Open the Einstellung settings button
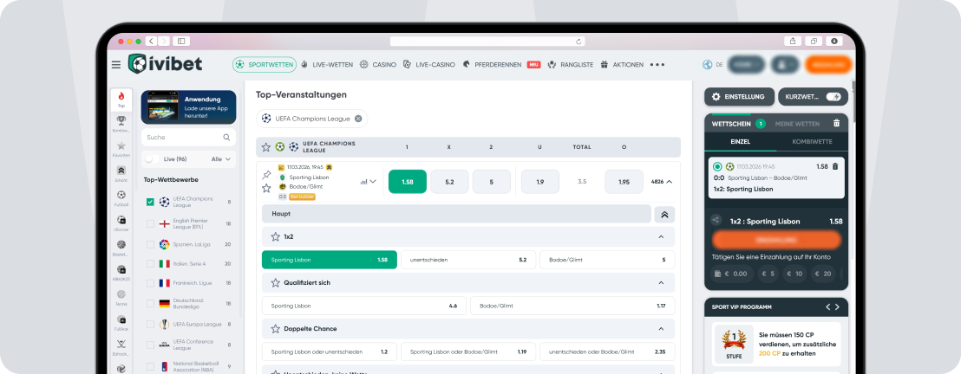 pyautogui.click(x=738, y=97)
